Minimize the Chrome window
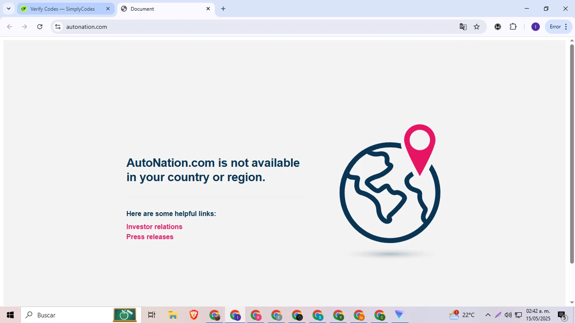 click(527, 8)
